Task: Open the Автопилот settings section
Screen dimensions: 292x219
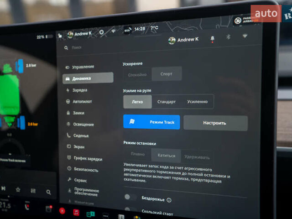Action: [x=82, y=102]
